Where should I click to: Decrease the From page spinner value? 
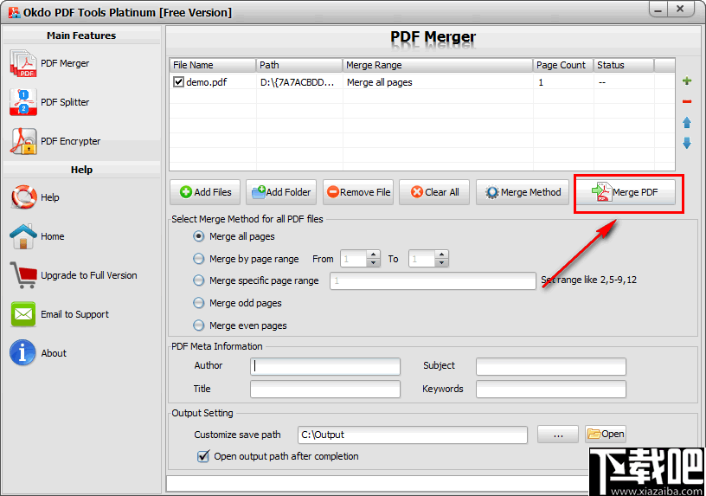point(373,262)
